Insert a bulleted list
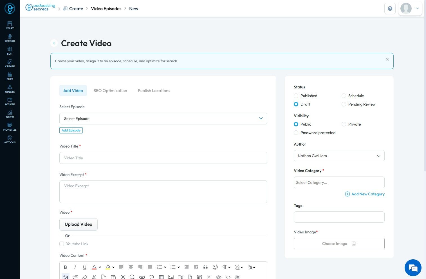The height and width of the screenshot is (279, 426). click(x=173, y=267)
